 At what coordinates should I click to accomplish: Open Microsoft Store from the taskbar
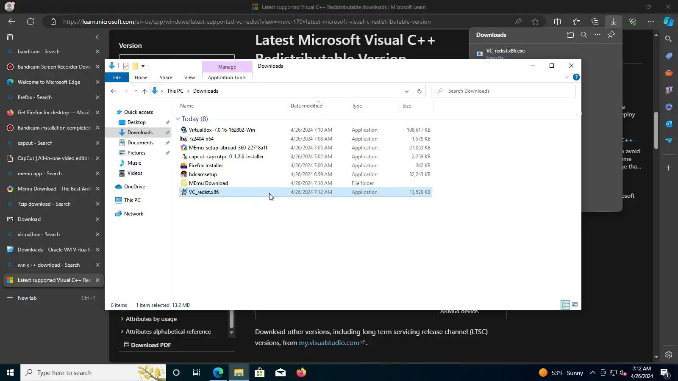click(259, 373)
